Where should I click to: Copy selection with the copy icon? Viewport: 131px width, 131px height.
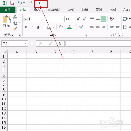click(15, 23)
